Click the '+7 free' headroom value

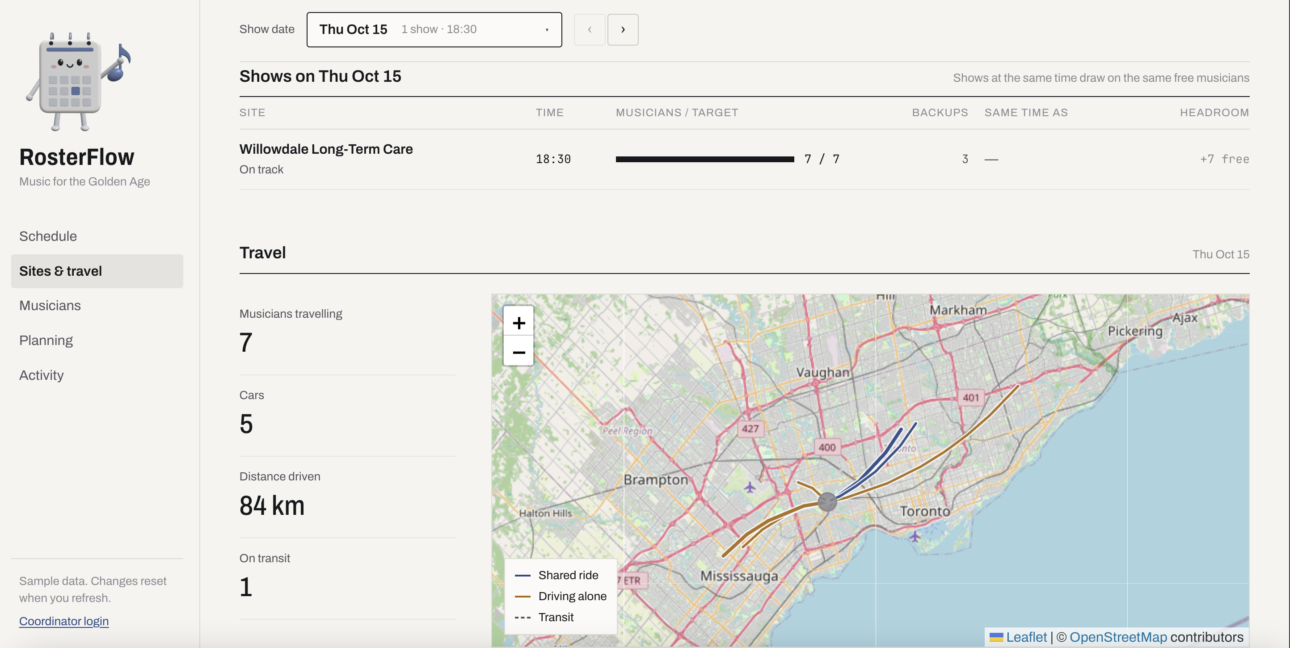tap(1224, 159)
